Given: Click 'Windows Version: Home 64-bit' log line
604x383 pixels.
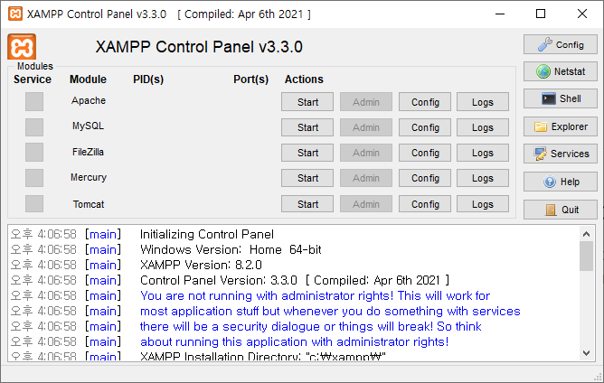Looking at the screenshot, I should (x=231, y=250).
